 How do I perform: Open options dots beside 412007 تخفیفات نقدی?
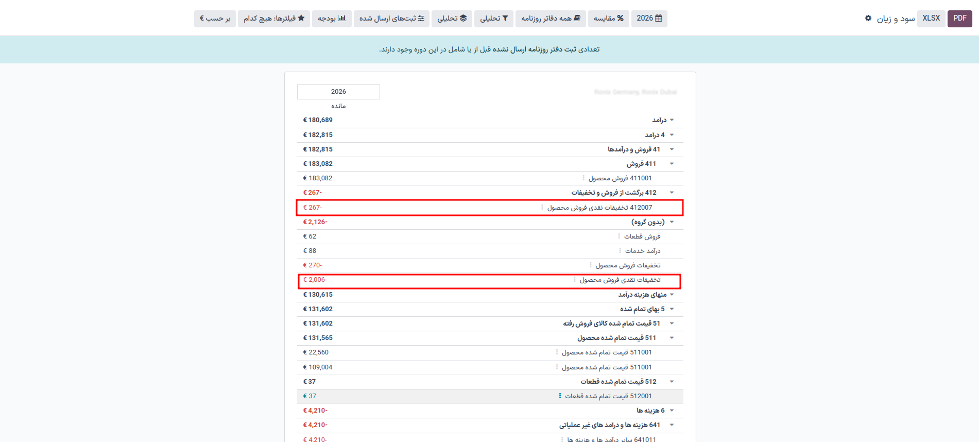(x=542, y=208)
